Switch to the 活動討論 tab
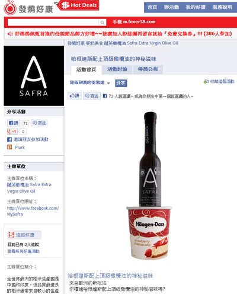The width and height of the screenshot is (237, 294). point(117,69)
